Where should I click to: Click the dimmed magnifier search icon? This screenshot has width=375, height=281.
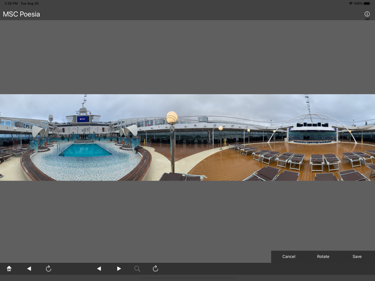tap(137, 269)
